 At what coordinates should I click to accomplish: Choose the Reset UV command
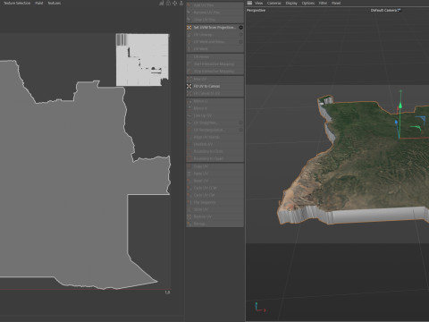(214, 181)
